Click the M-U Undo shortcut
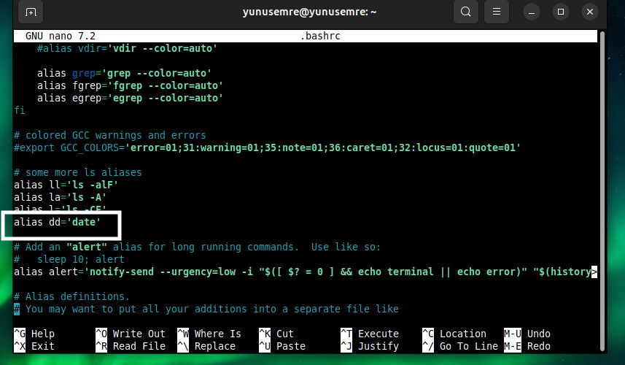 tap(529, 334)
